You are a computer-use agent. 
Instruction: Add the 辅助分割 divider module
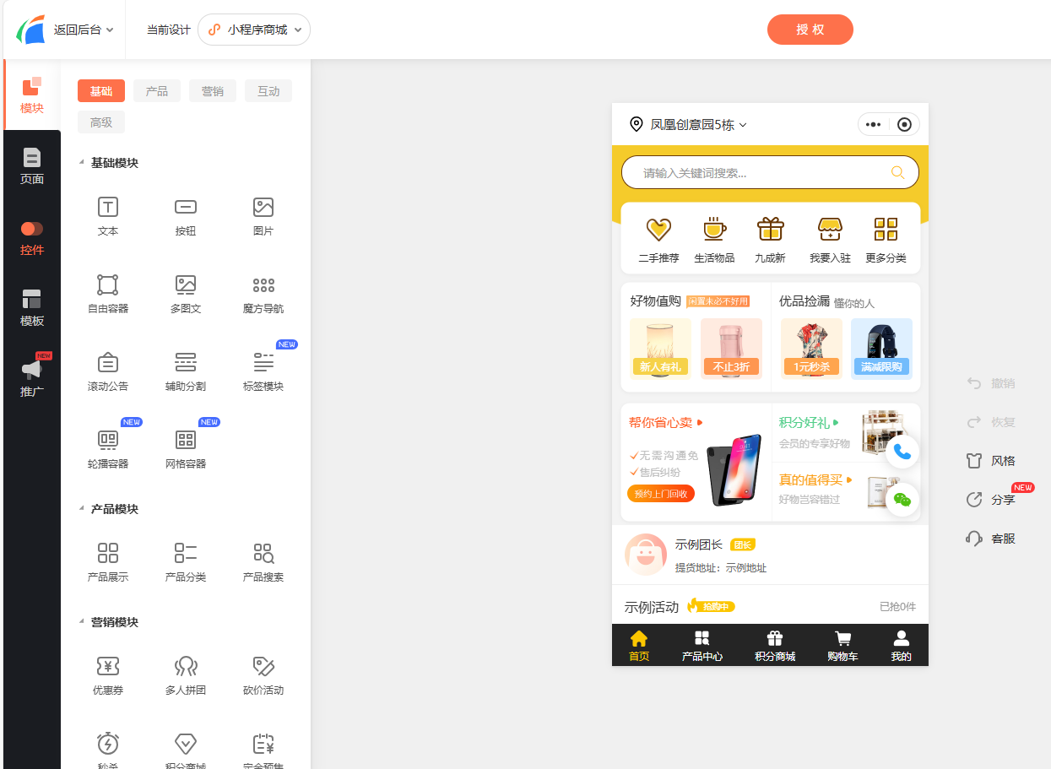186,372
